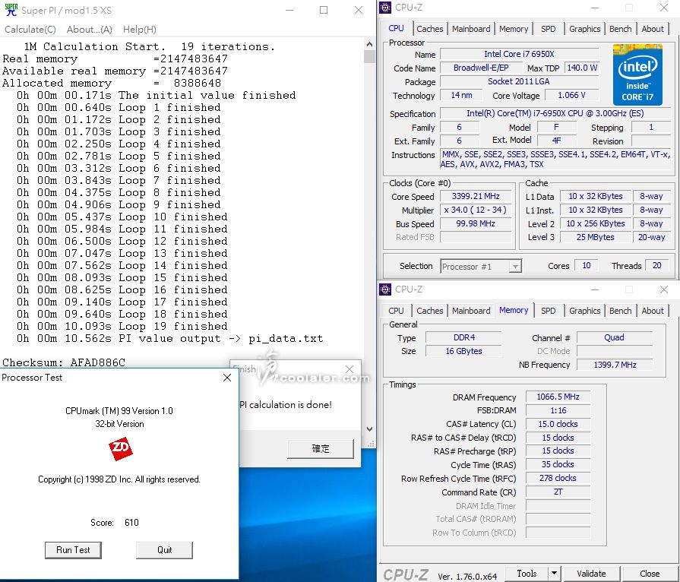
Task: Switch to SPD tab in upper CPU-Z window
Action: click(x=548, y=29)
